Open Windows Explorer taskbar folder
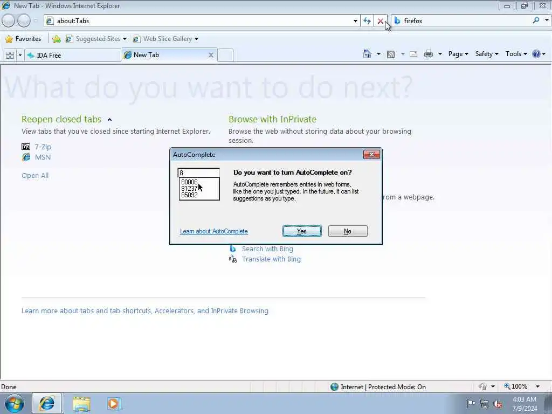The height and width of the screenshot is (414, 552). click(82, 404)
